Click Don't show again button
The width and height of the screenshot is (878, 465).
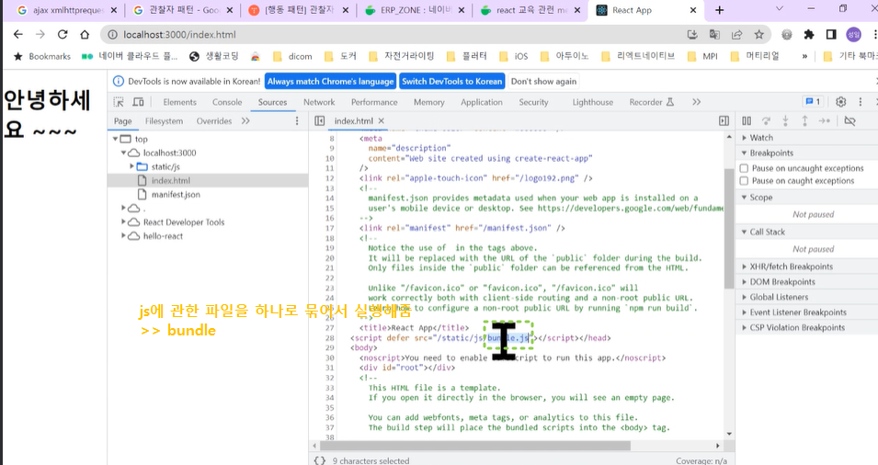coord(543,81)
